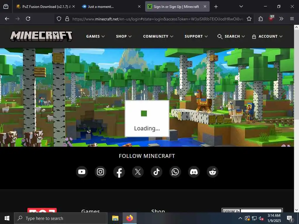
Task: Click the Minecraft logo in header
Action: [41, 36]
